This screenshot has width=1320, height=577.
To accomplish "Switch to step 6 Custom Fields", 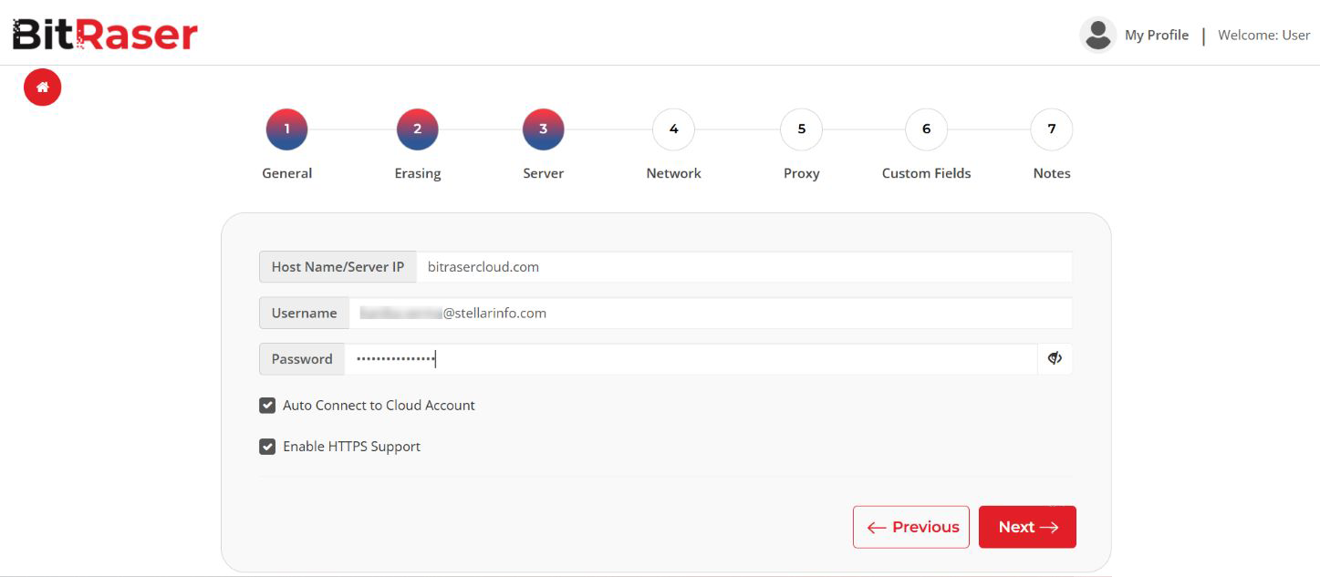I will (x=926, y=129).
